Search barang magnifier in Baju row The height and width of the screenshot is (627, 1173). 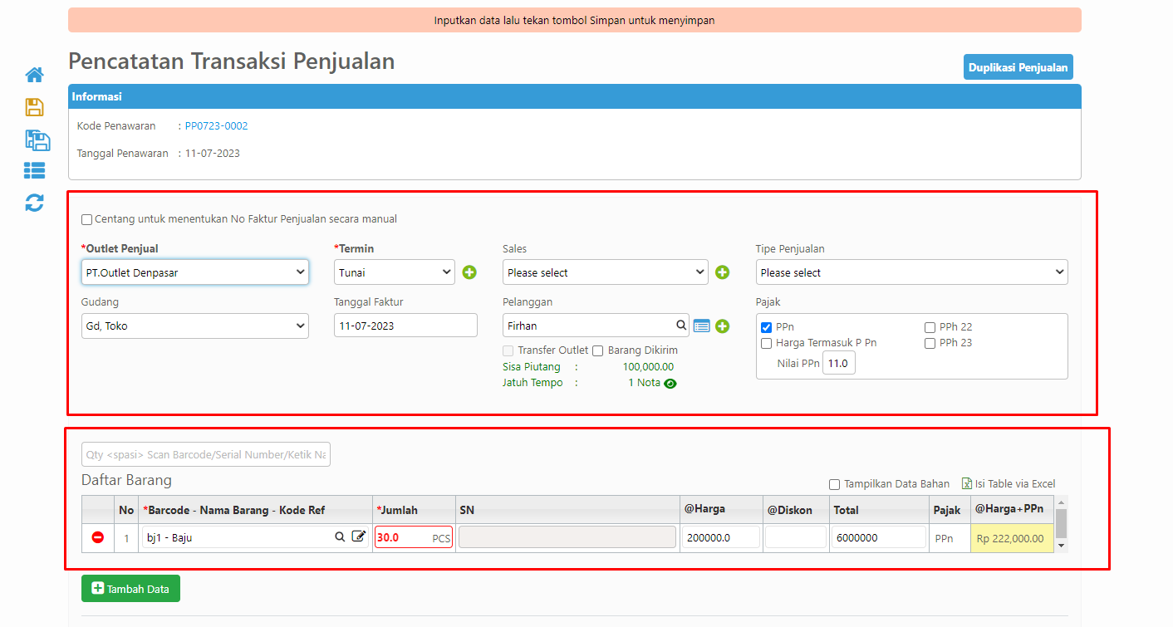click(340, 537)
